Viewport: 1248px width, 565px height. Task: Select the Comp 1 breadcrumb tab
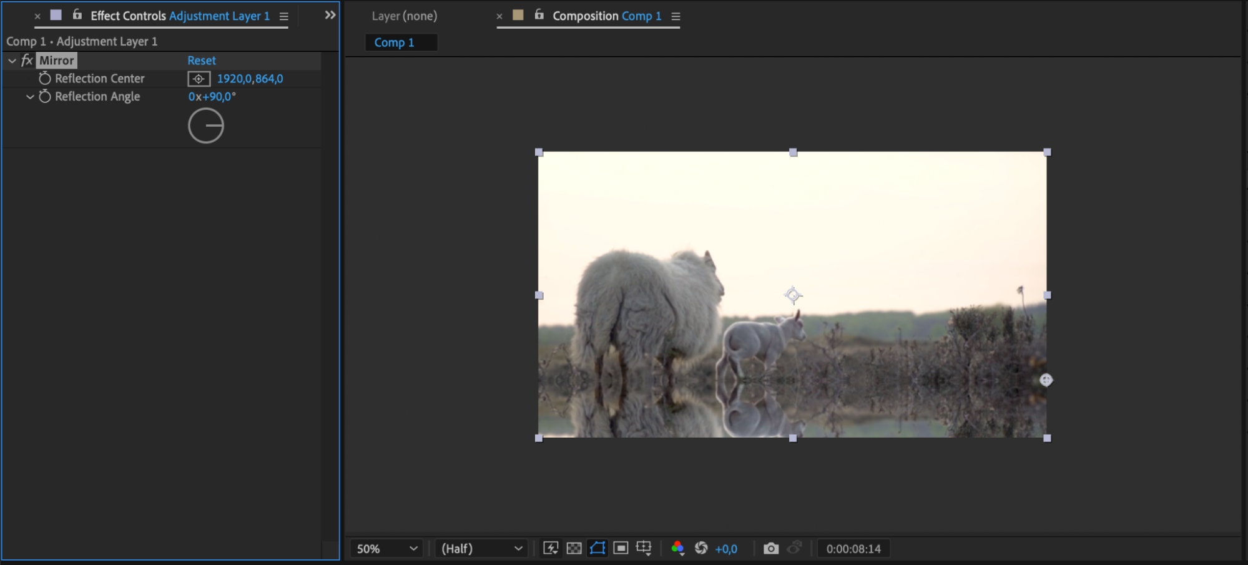pos(394,42)
